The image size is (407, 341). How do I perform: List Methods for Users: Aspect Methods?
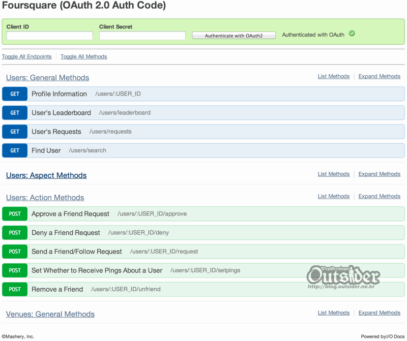tap(334, 174)
